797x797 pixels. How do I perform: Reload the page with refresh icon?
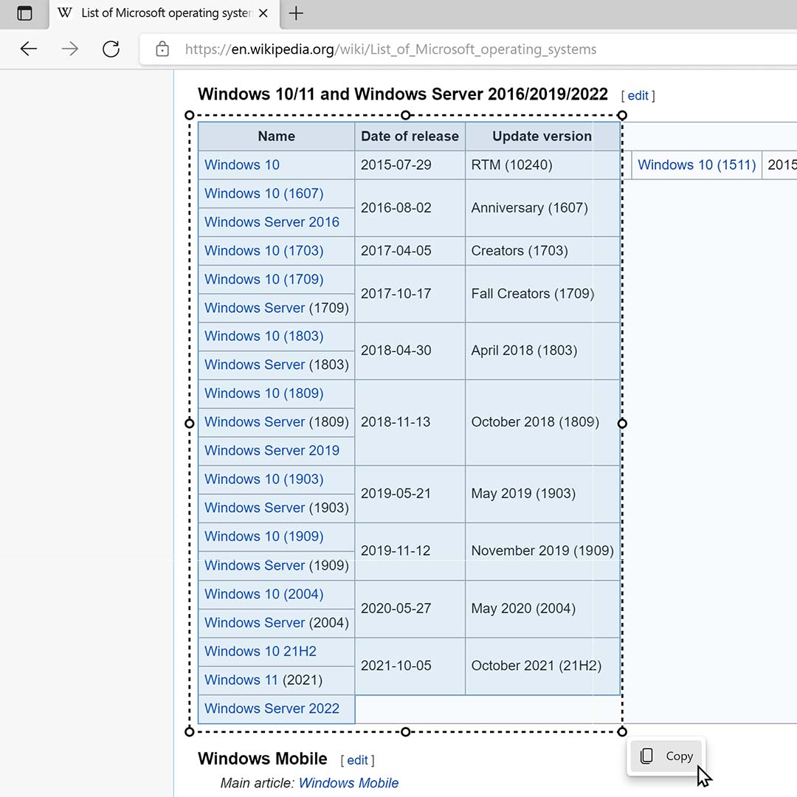[x=111, y=49]
